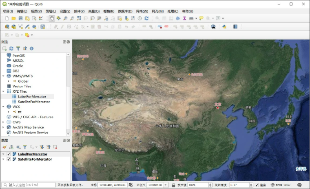Toggle LabelForMercator layer visibility checkbox
This screenshot has height=189, width=310.
[x=9, y=154]
